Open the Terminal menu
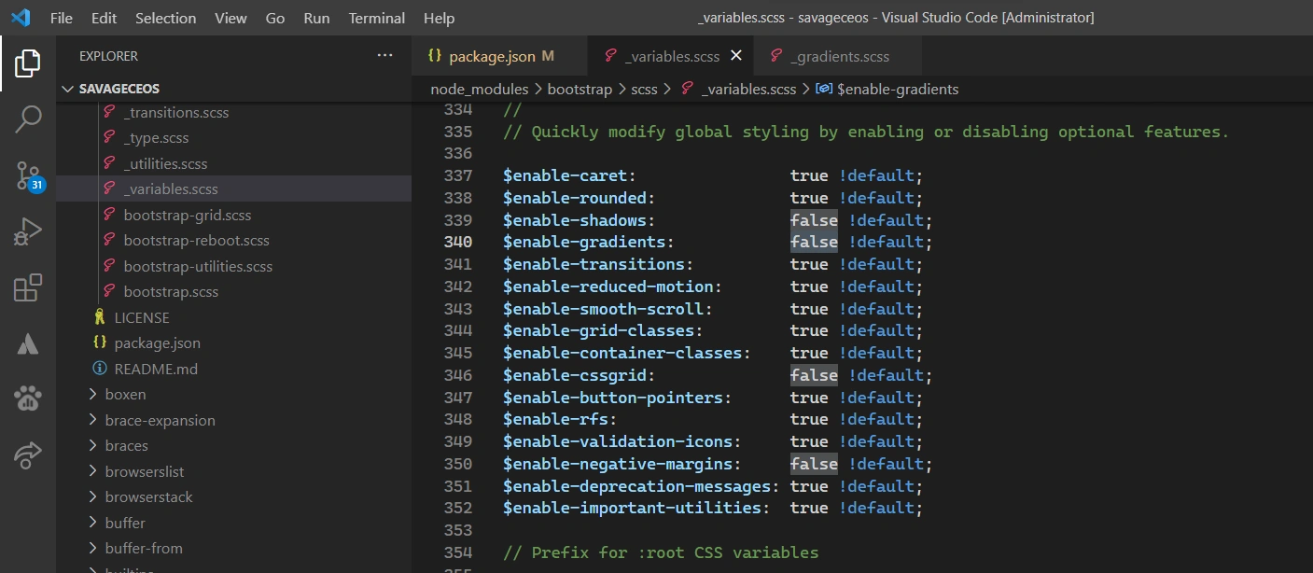 click(x=376, y=18)
